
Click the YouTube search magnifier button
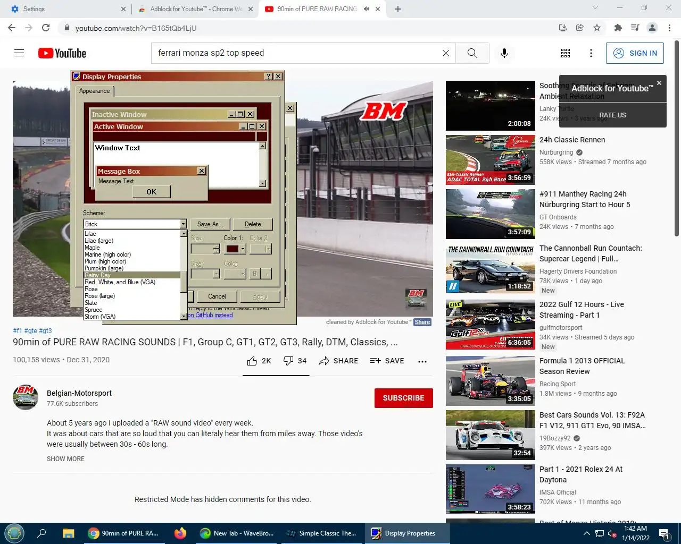pyautogui.click(x=472, y=53)
